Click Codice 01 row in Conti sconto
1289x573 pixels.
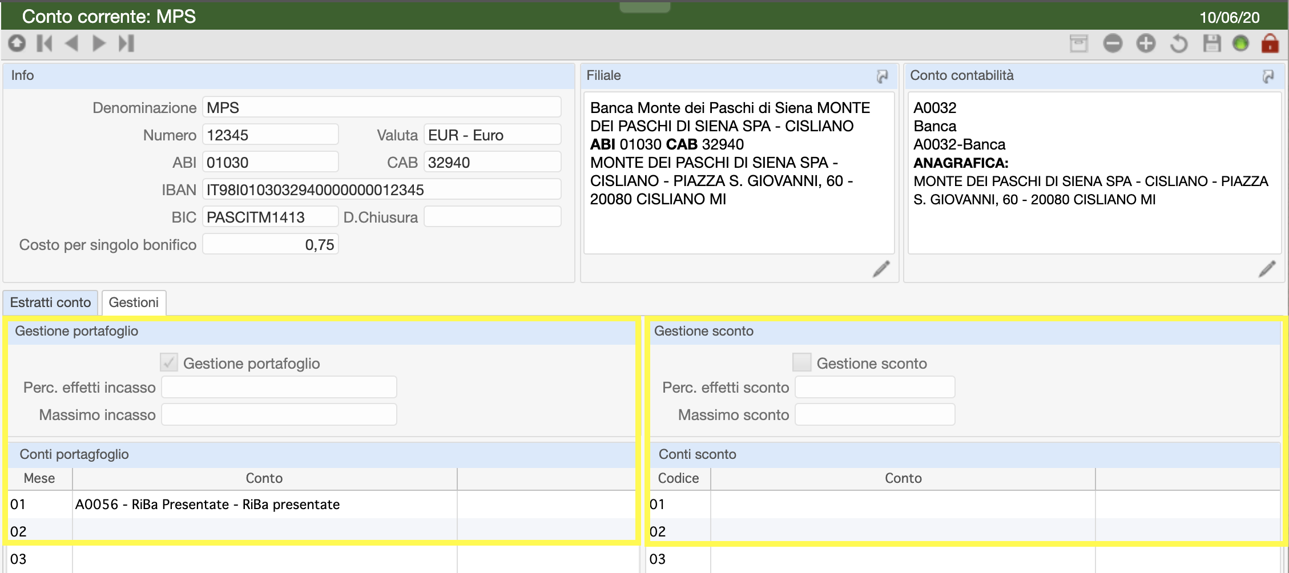pyautogui.click(x=965, y=505)
